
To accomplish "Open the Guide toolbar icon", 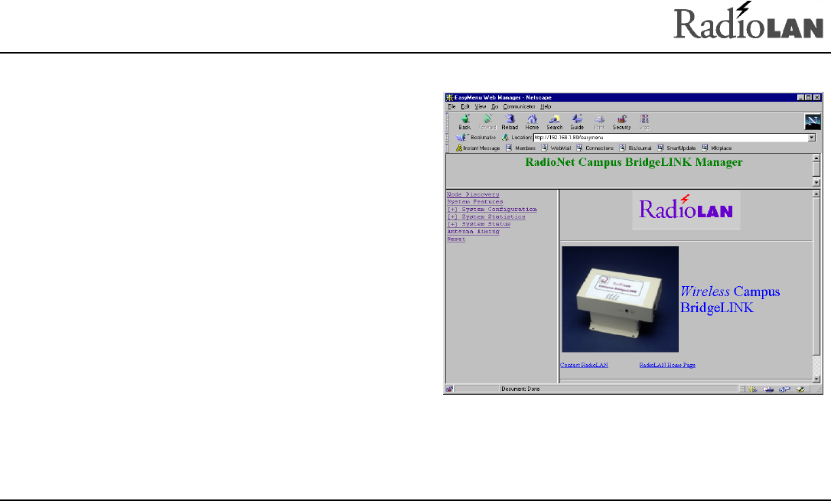I will click(577, 122).
